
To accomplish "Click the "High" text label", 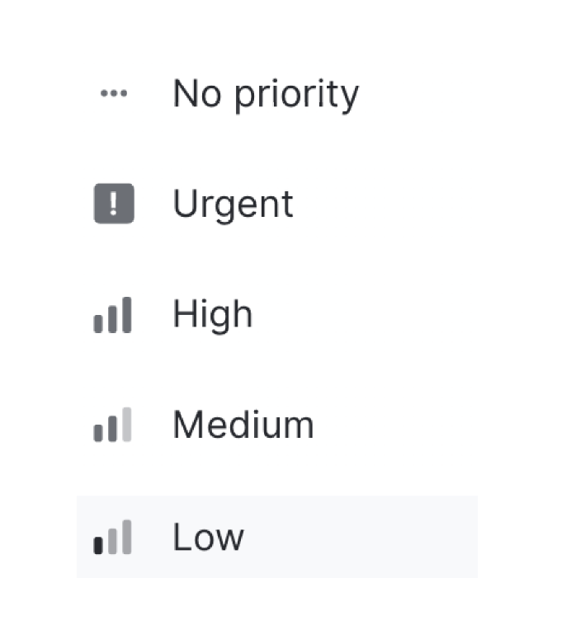I will click(212, 315).
